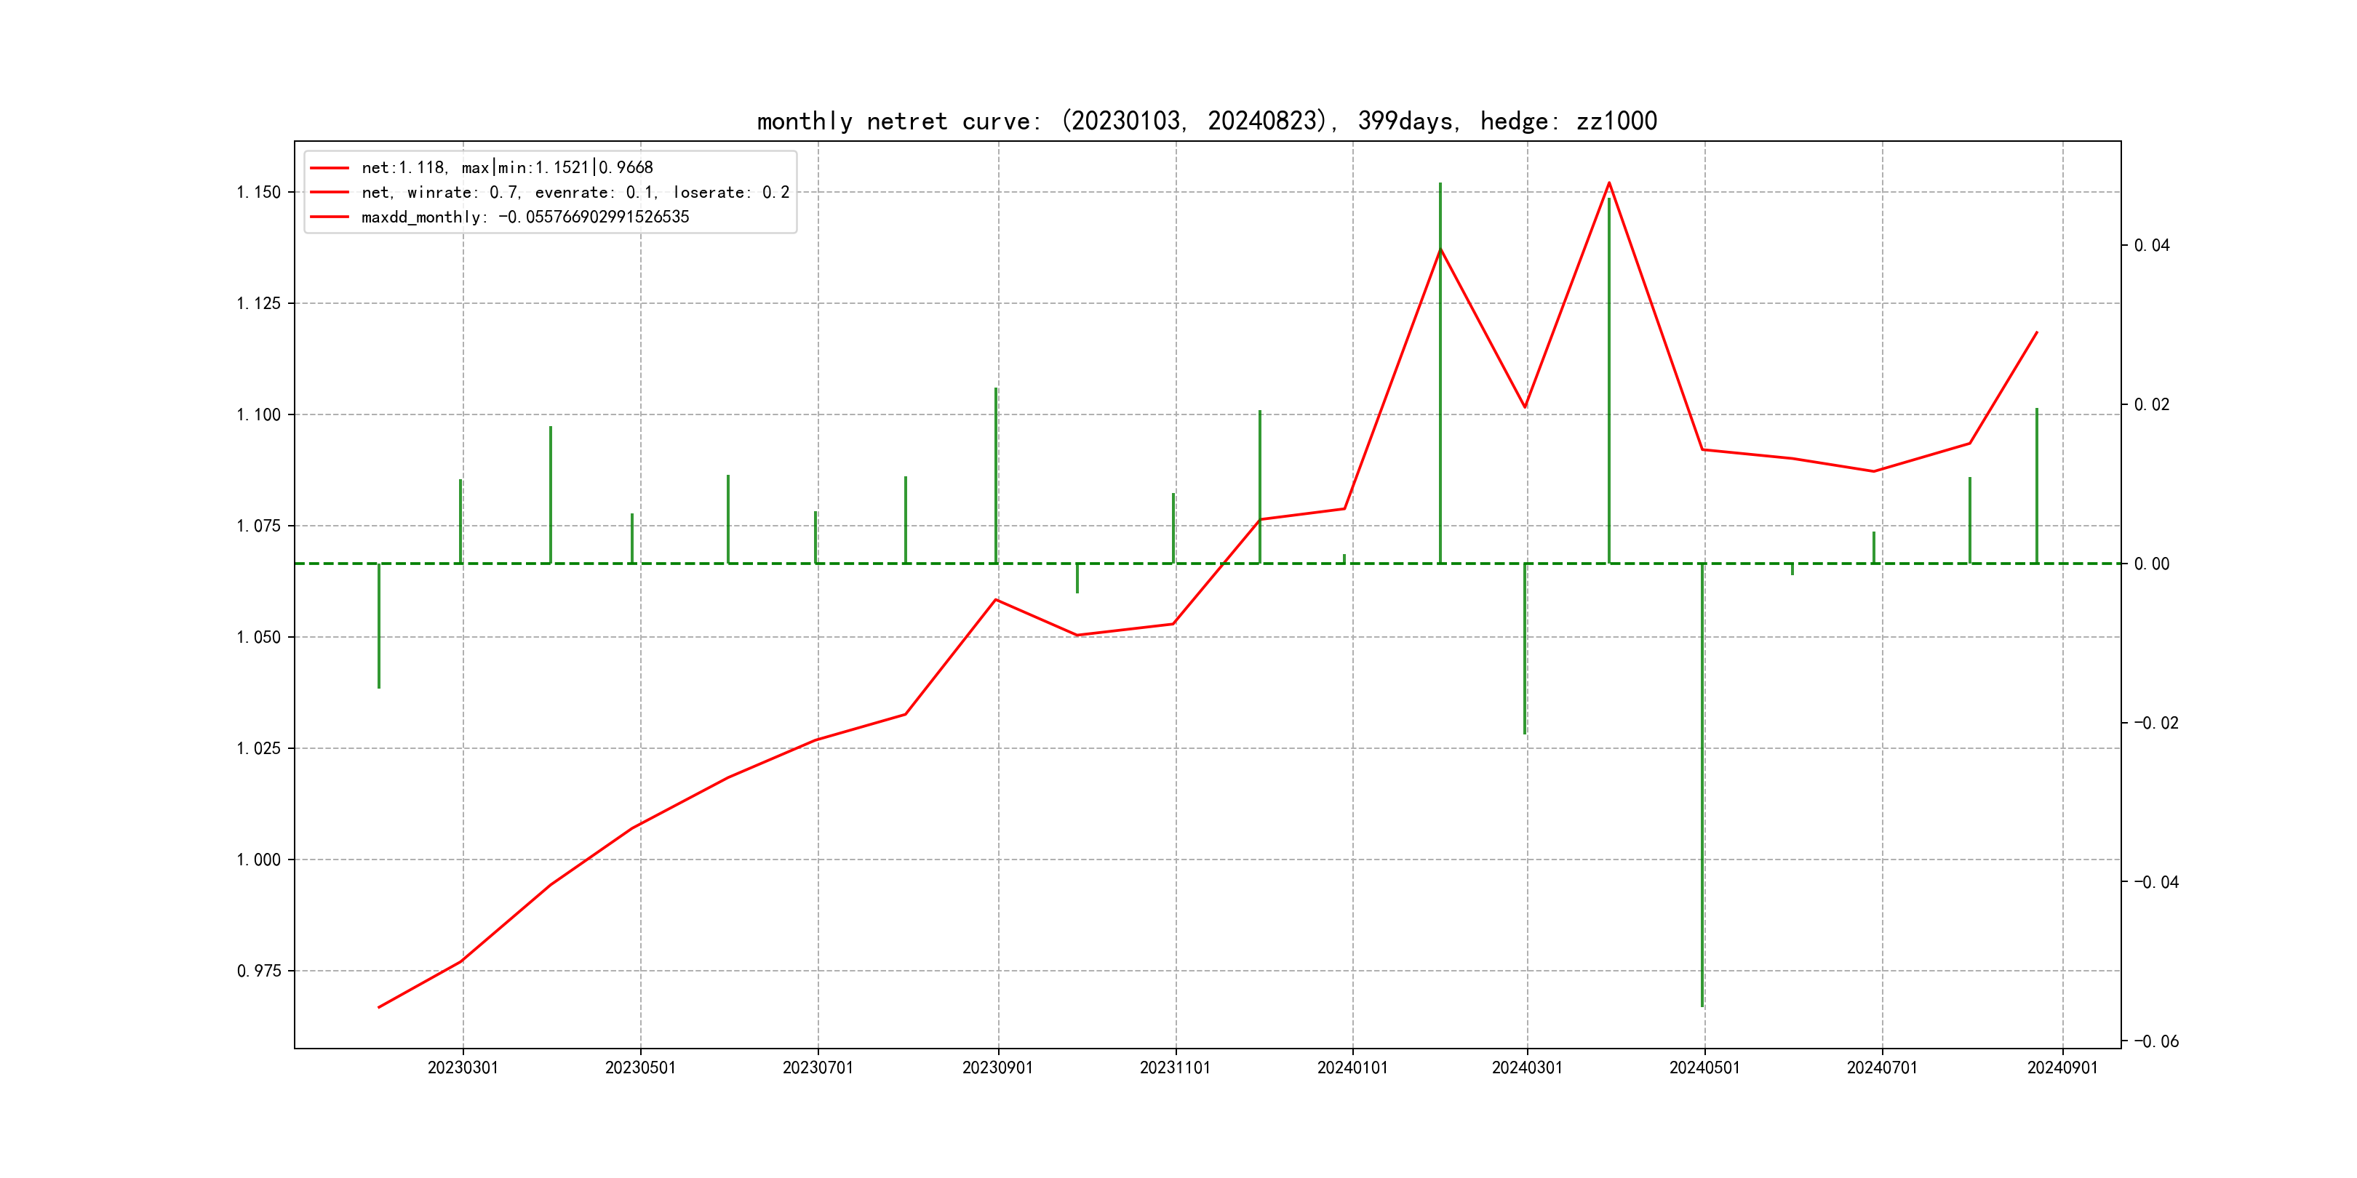The image size is (2357, 1178).
Task: Click the longest negative green bar's bottom
Action: 1702,1003
